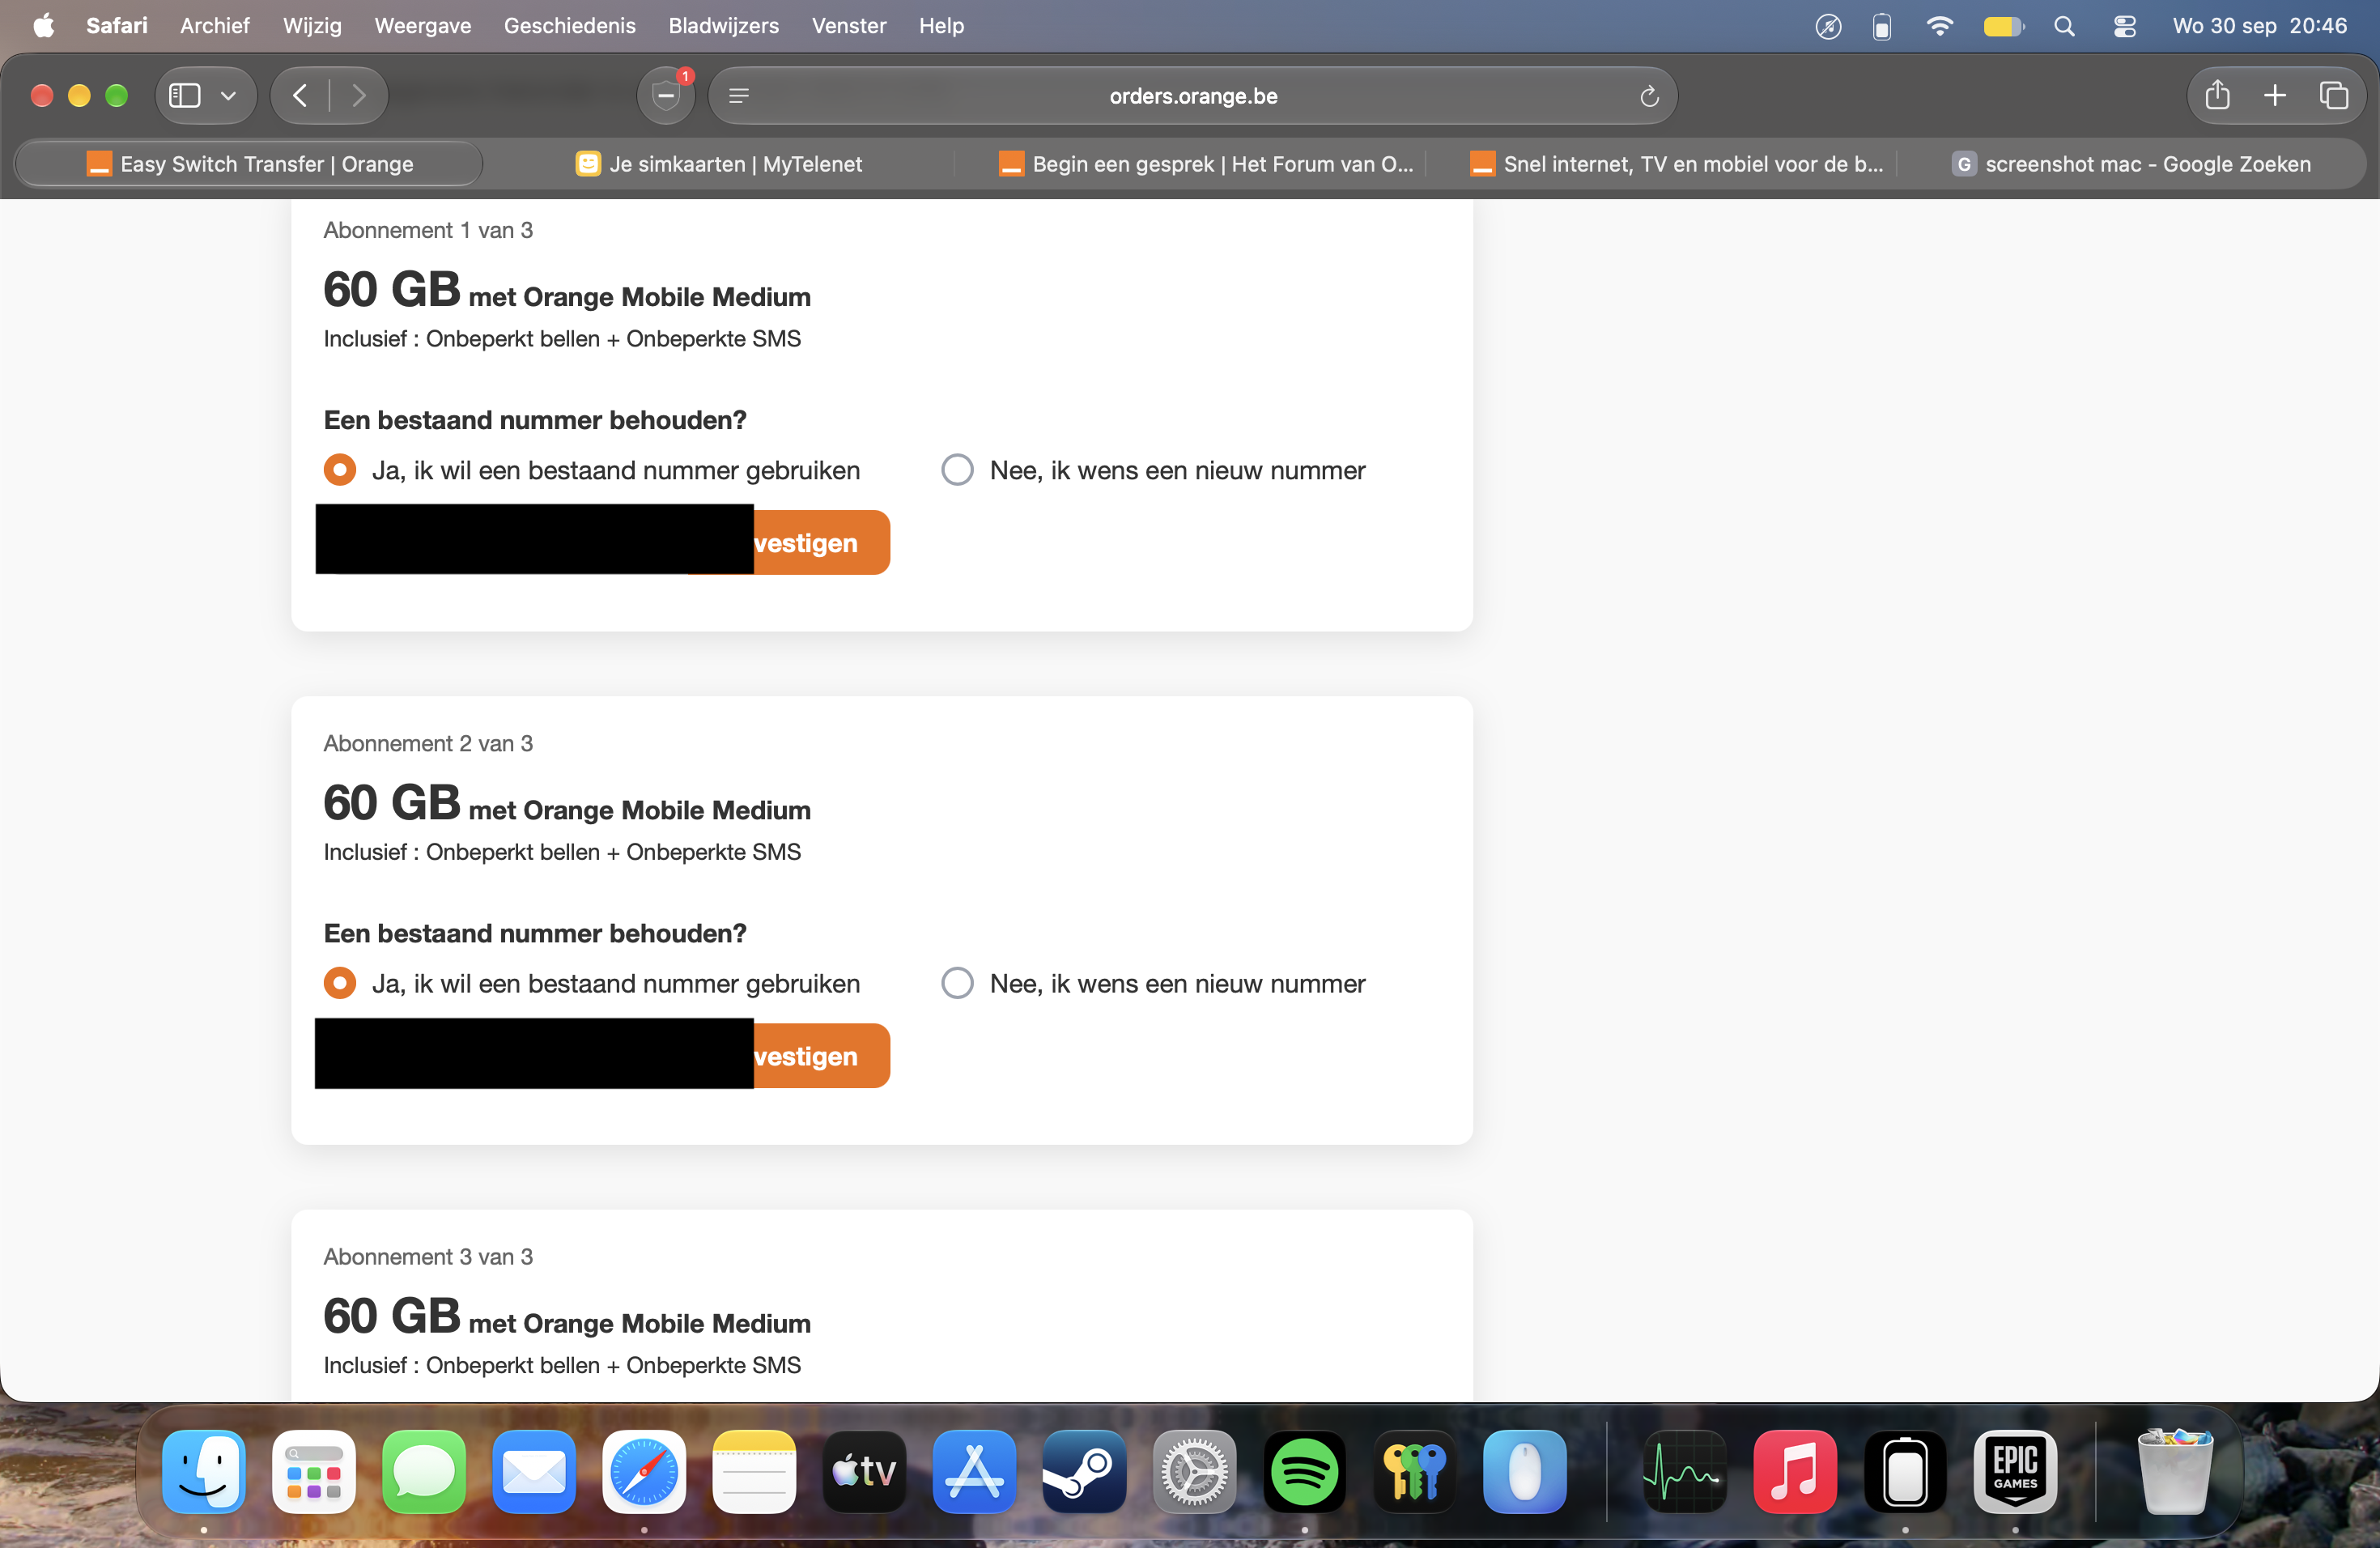Open Steam from the Dock

pos(1084,1471)
